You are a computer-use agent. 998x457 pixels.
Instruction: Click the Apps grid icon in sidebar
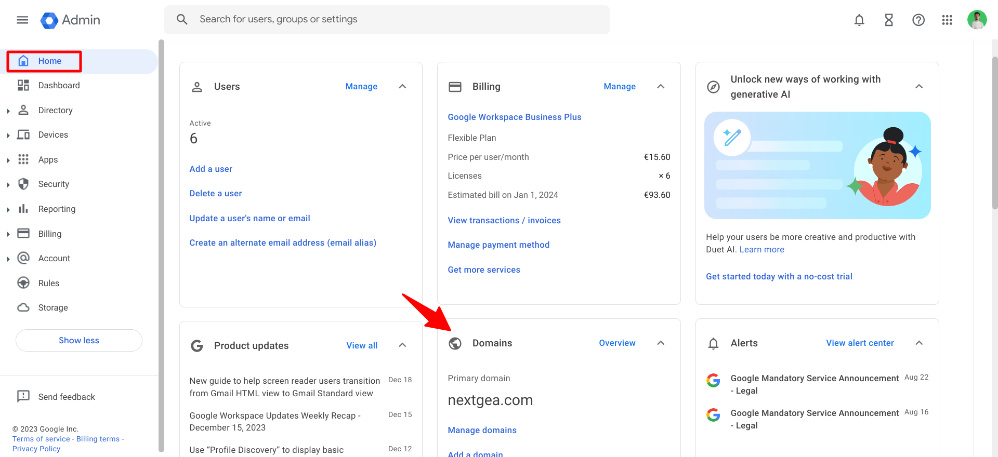coord(23,159)
